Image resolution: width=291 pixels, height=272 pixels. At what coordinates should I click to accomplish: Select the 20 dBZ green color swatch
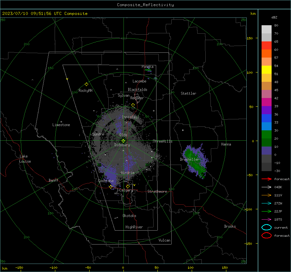266,135
